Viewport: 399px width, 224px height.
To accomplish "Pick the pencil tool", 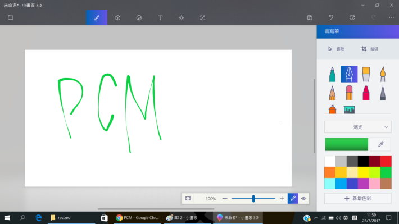I will 332,93.
